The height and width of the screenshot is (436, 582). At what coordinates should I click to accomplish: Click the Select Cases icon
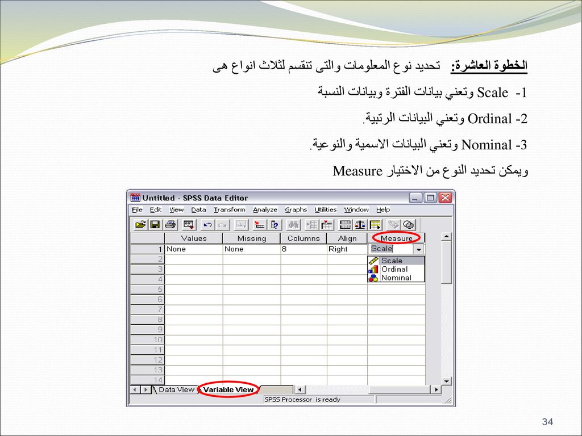[x=375, y=225]
